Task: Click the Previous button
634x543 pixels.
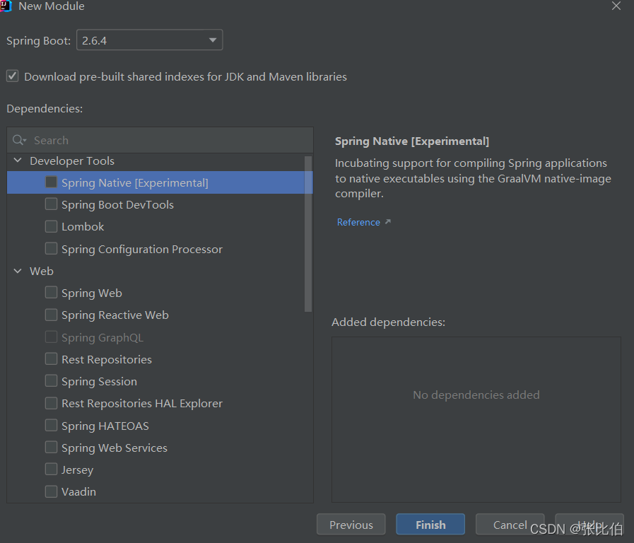Action: point(351,525)
